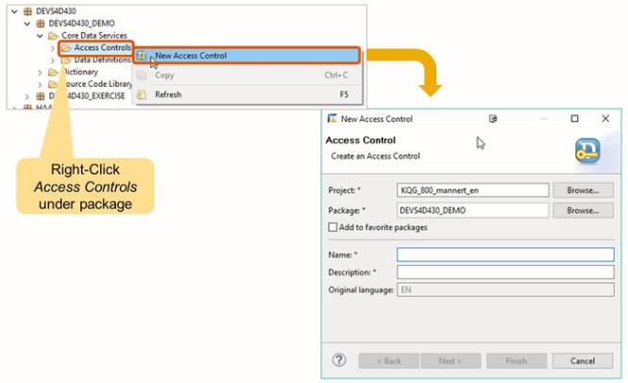
Task: Collapse the Core Data Services folder
Action: point(40,35)
